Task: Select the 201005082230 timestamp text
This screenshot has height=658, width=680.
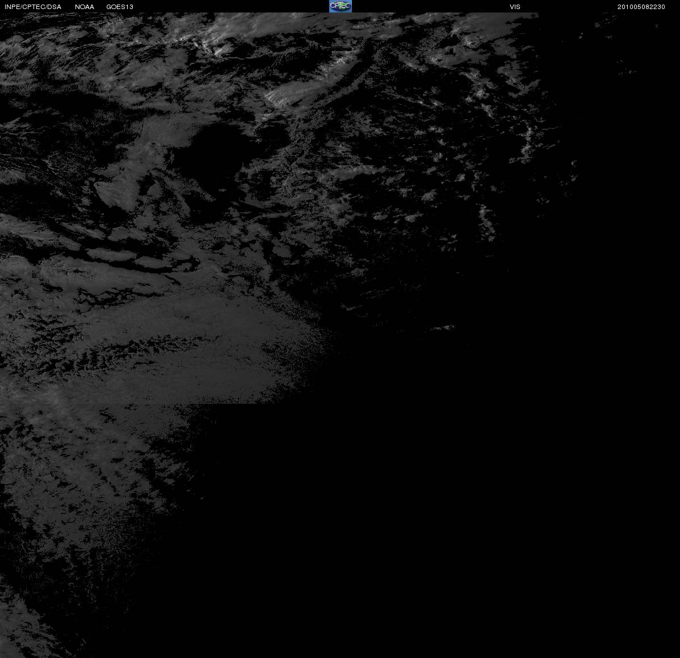Action: [641, 7]
